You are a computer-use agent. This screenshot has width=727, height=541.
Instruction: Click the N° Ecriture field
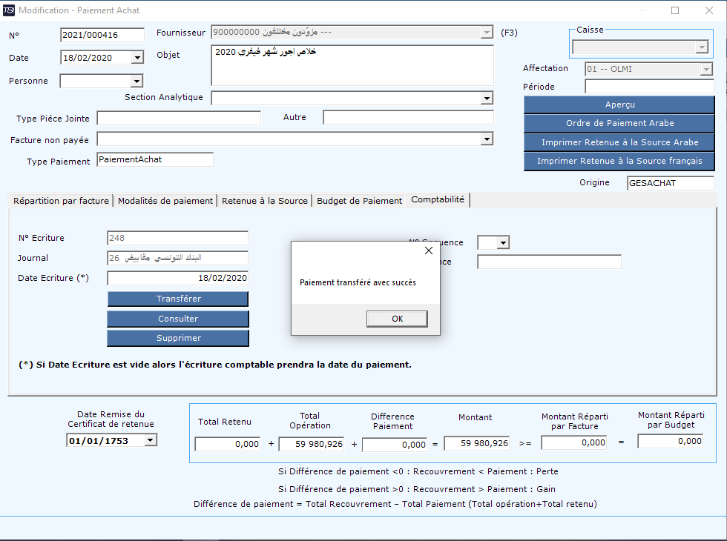click(x=177, y=238)
